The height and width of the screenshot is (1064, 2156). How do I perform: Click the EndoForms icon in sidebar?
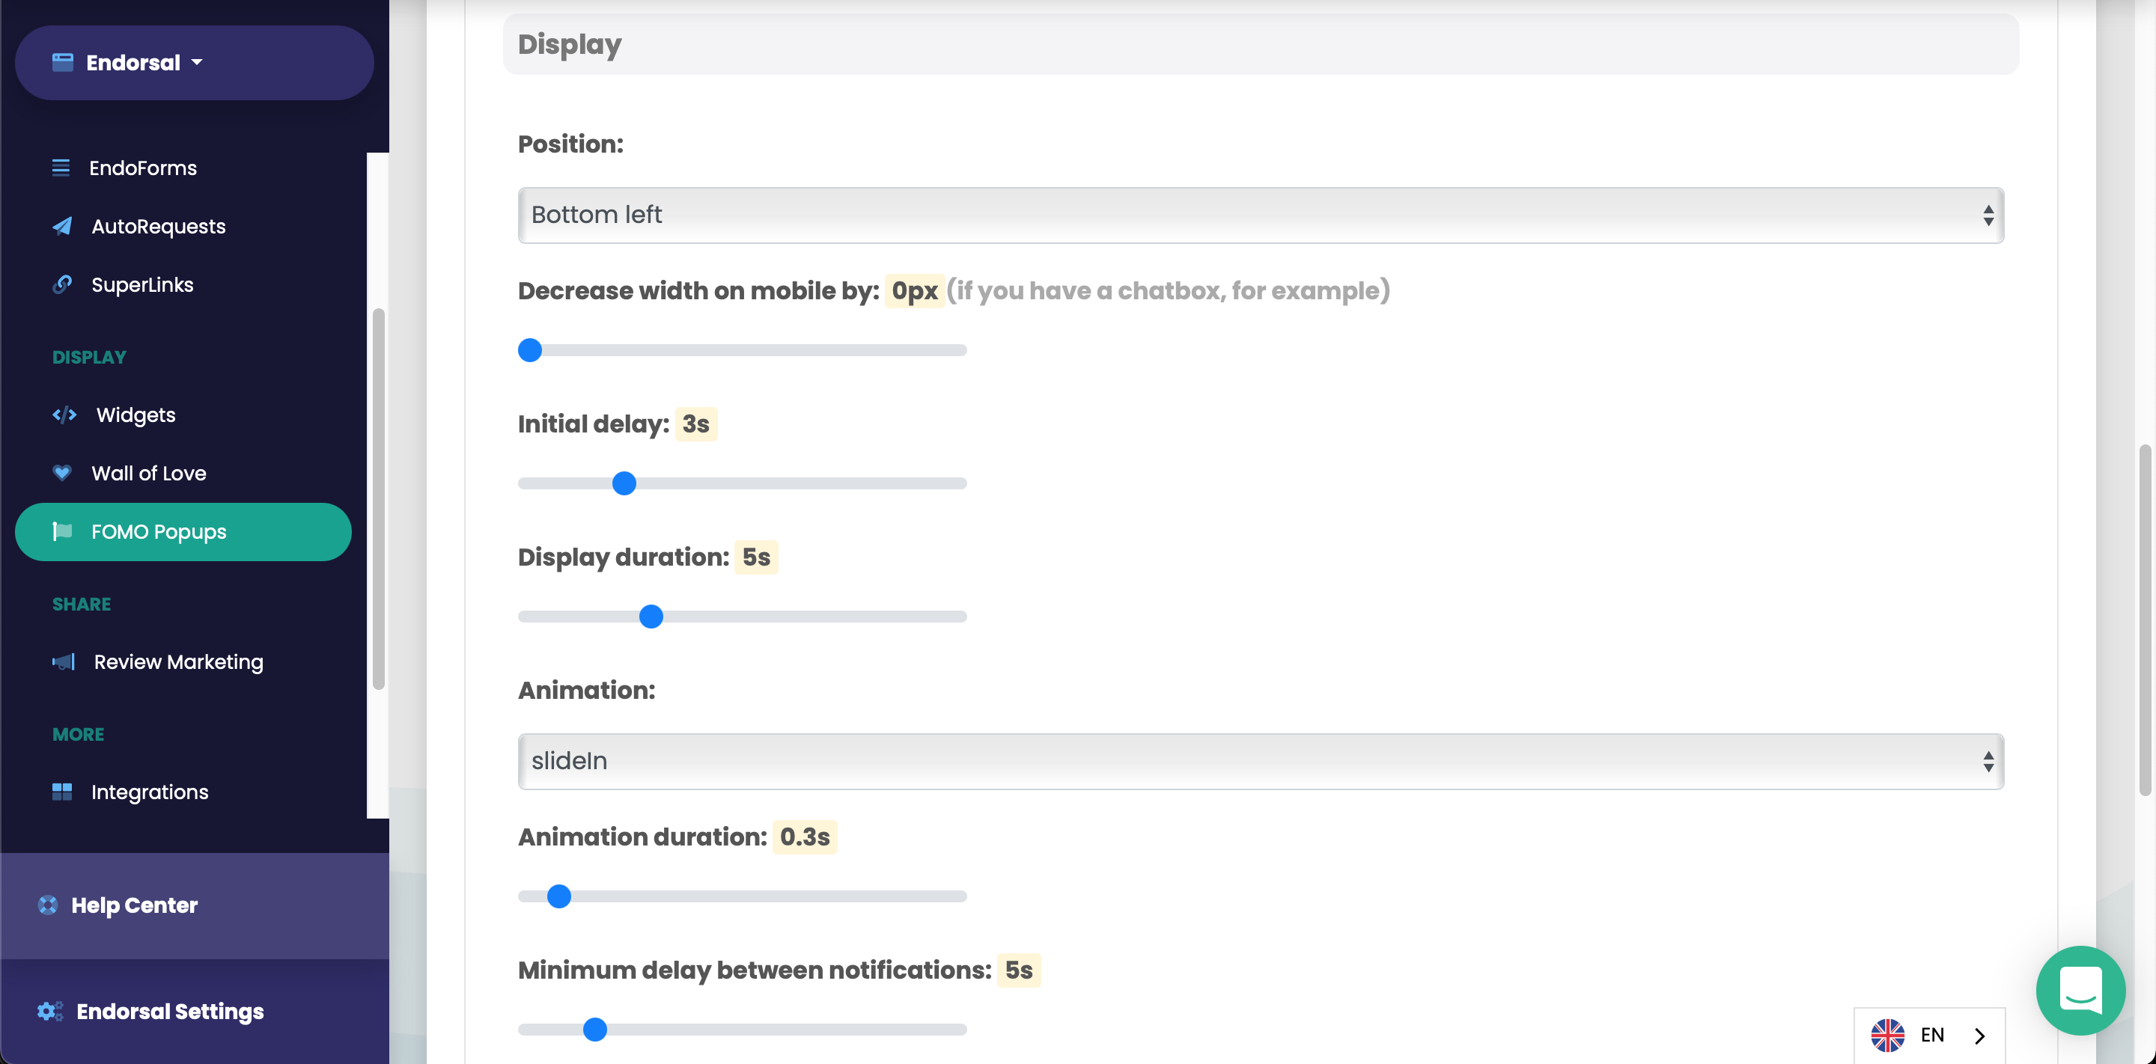point(61,166)
